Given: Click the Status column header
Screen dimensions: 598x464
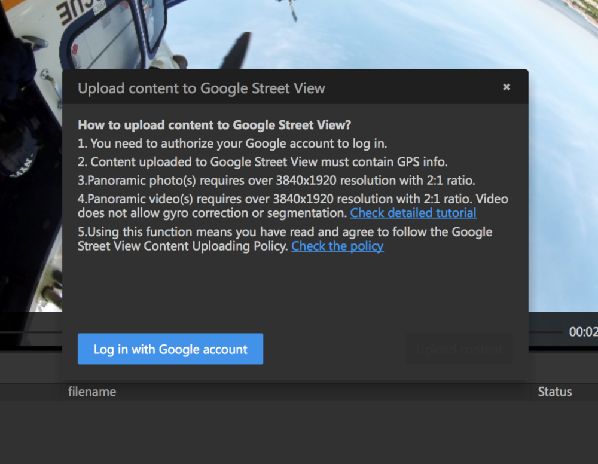Looking at the screenshot, I should click(554, 392).
